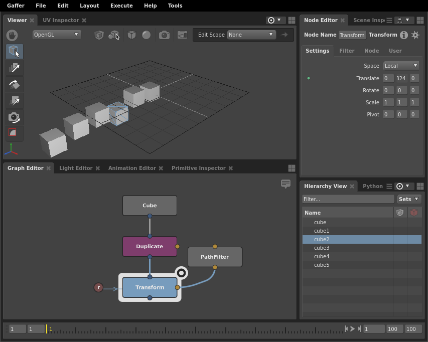Close the Scene Inspector-adjacent Node Editor tab
Screen dimensions: 428x342
tap(343, 20)
